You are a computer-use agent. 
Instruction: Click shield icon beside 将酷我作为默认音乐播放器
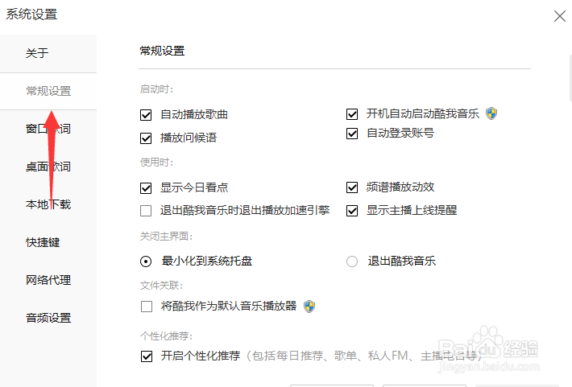(x=309, y=306)
